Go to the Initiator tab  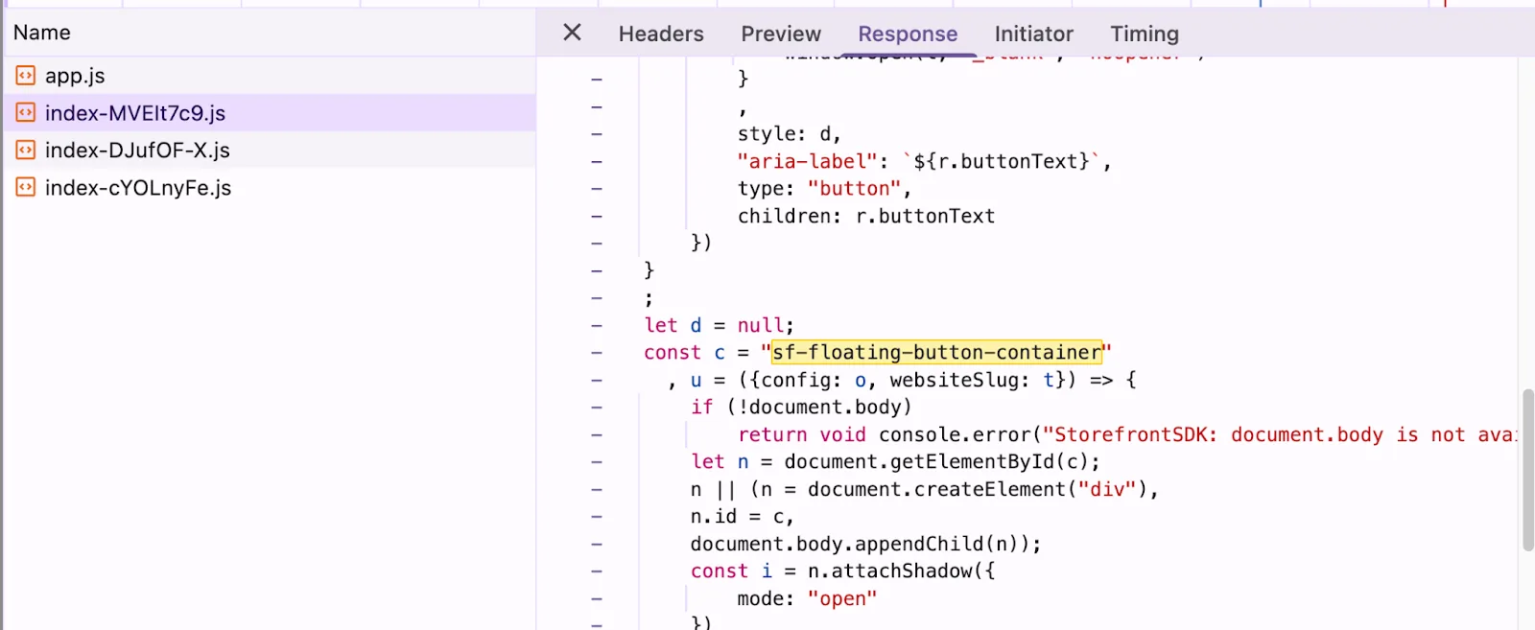pyautogui.click(x=1033, y=34)
